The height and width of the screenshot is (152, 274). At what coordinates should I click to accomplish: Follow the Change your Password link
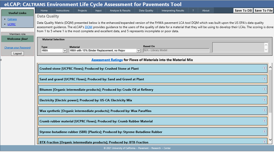[x=17, y=48]
